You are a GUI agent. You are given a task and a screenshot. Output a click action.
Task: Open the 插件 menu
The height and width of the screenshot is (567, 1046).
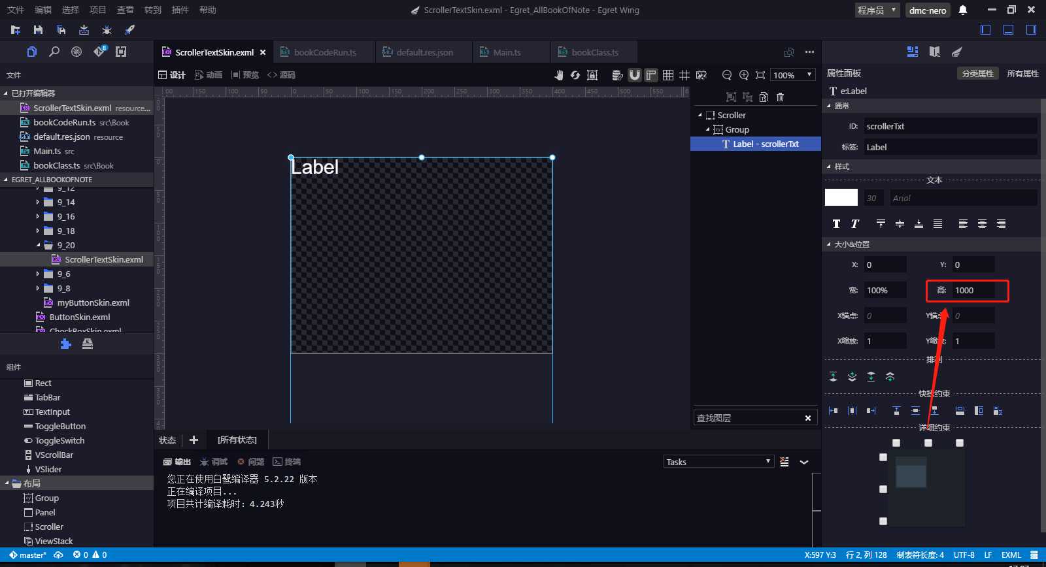tap(180, 10)
